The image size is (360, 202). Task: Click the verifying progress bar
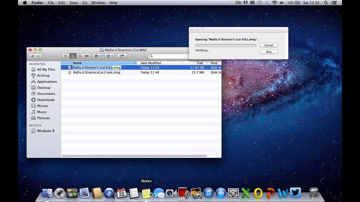[226, 45]
